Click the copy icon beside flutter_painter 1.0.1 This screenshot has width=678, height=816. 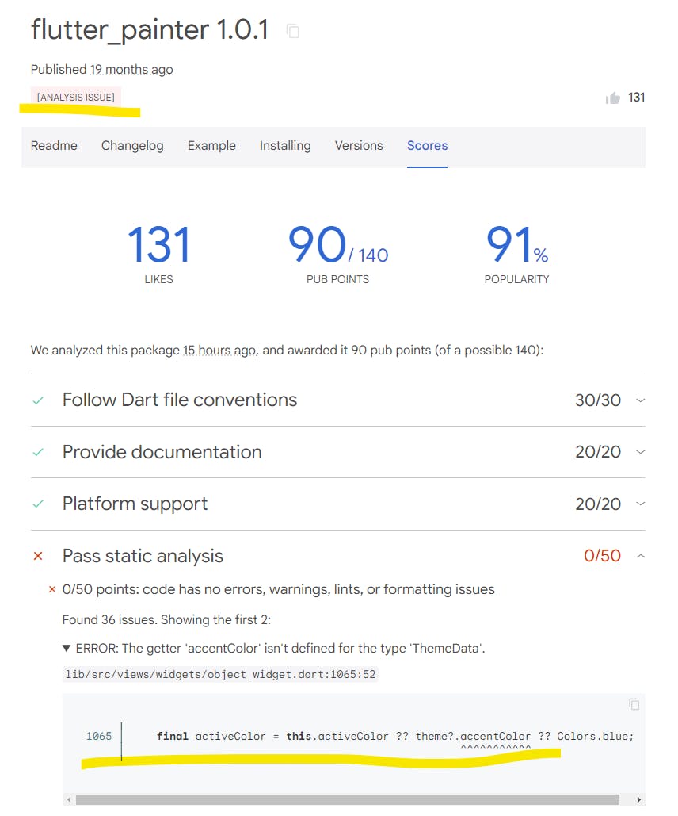coord(293,32)
